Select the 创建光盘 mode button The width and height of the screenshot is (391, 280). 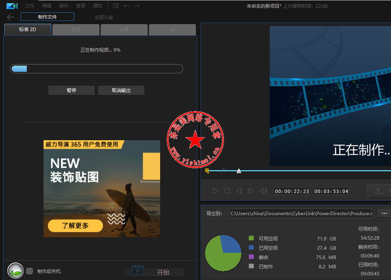click(104, 17)
